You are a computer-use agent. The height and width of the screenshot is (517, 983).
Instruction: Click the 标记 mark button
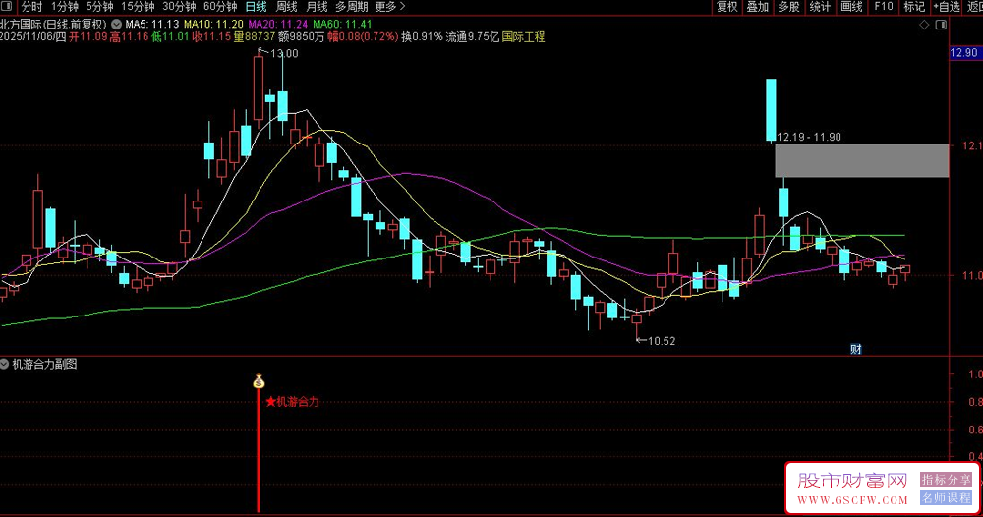pos(914,6)
